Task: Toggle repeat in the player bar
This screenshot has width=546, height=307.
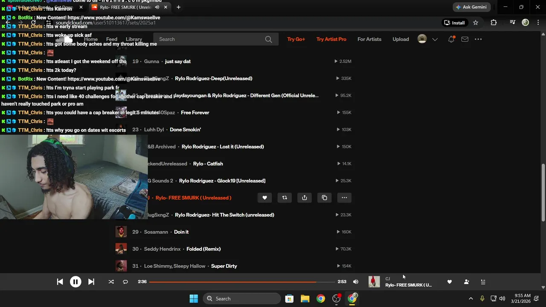Action: click(x=125, y=282)
